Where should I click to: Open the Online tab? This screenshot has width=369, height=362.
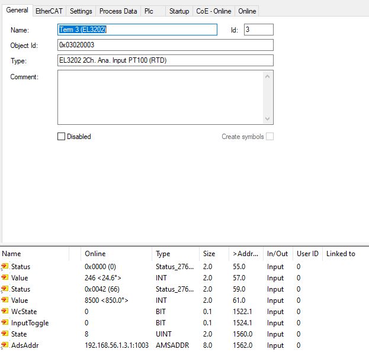[247, 11]
